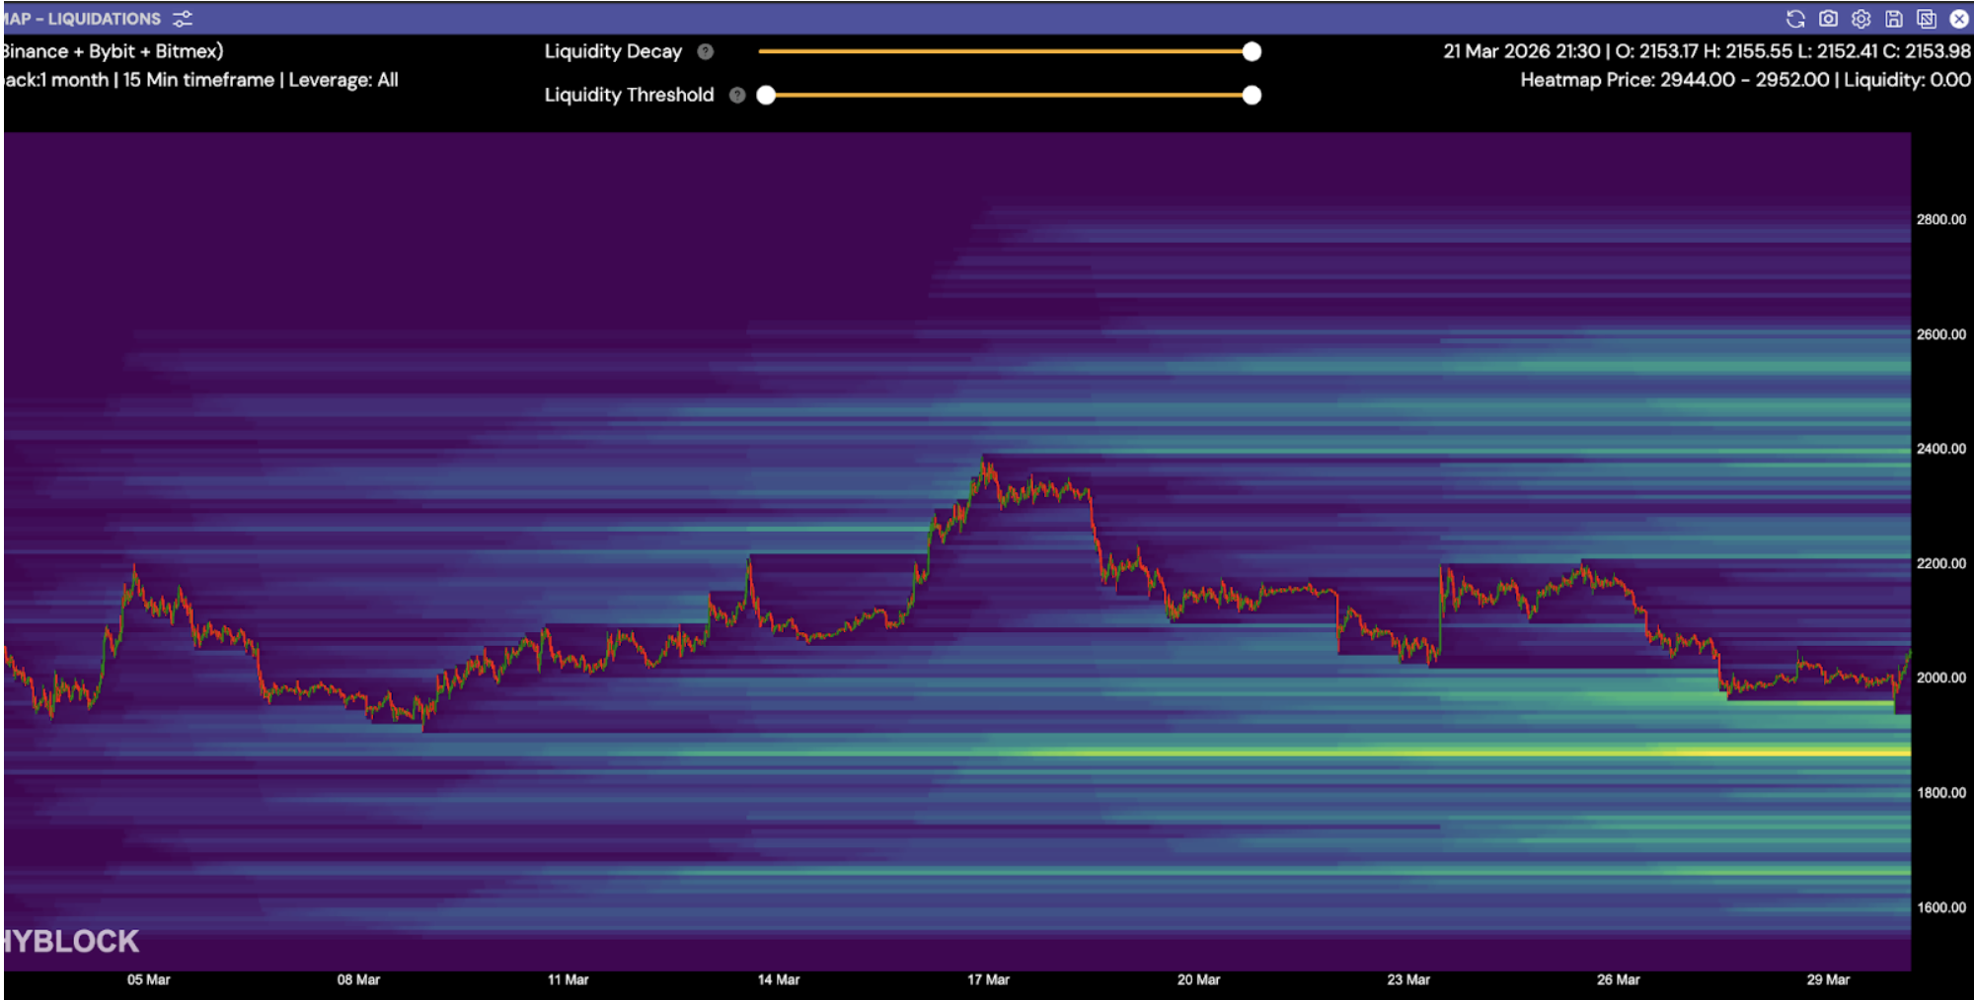Click the 1800.00 price axis label
Screen dimensions: 1974x1000
click(x=1940, y=793)
